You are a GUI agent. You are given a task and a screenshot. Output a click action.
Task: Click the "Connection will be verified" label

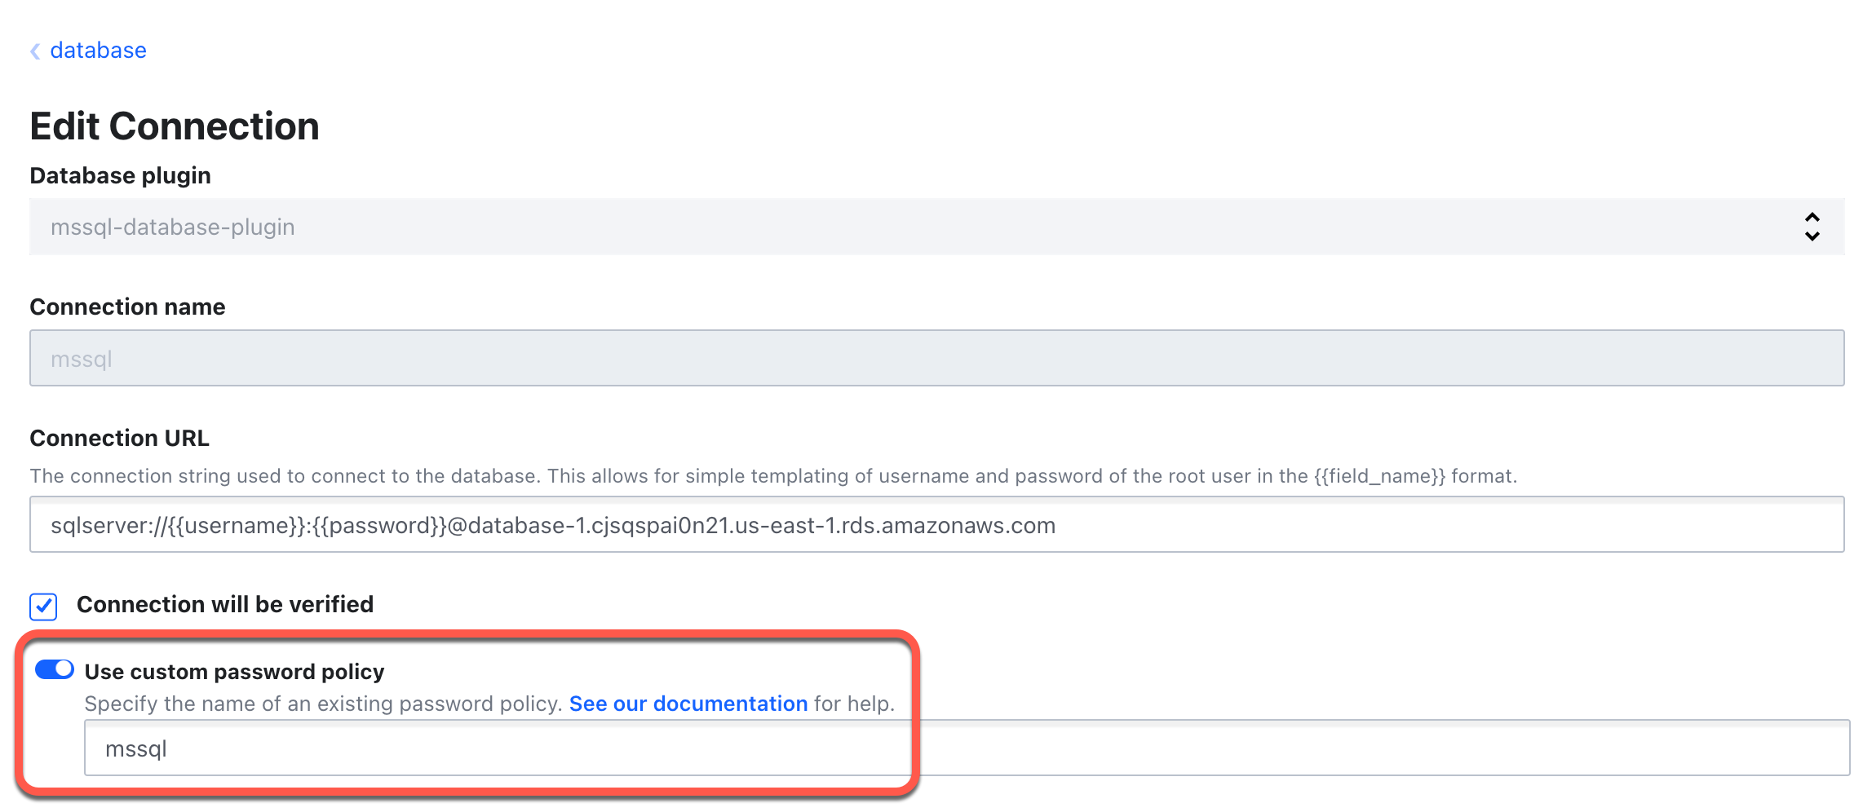click(225, 604)
